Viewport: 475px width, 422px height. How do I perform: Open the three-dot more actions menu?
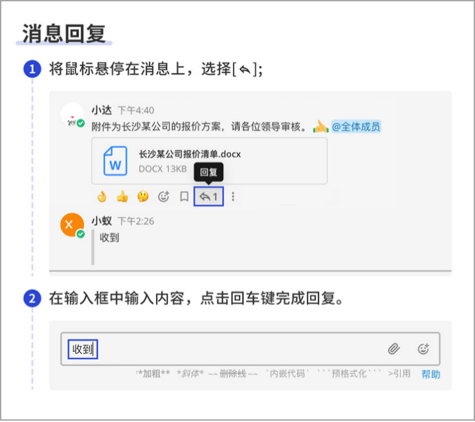pos(233,196)
